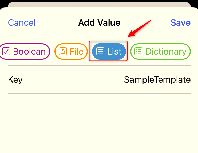The image size is (198, 153).
Task: Click the Boolean checkmark icon
Action: click(x=6, y=51)
